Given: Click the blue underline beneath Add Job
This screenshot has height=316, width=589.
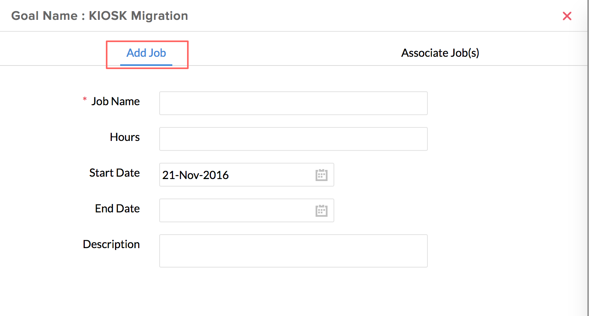Looking at the screenshot, I should [x=146, y=65].
